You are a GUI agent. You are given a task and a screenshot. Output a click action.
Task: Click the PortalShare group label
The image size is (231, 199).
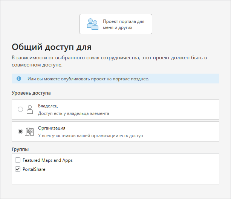click(34, 169)
